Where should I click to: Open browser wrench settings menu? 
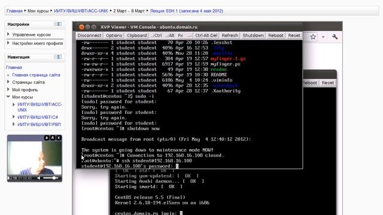pyautogui.click(x=335, y=37)
